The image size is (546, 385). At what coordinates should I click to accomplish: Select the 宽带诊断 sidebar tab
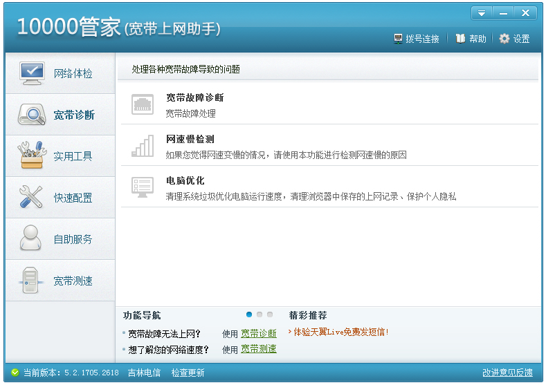pyautogui.click(x=60, y=115)
